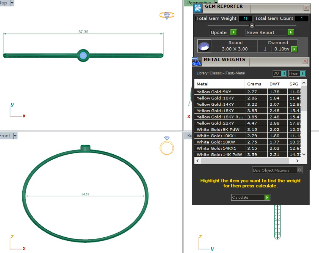The height and width of the screenshot is (253, 319).
Task: Click the Top viewport label
Action: pyautogui.click(x=3, y=3)
